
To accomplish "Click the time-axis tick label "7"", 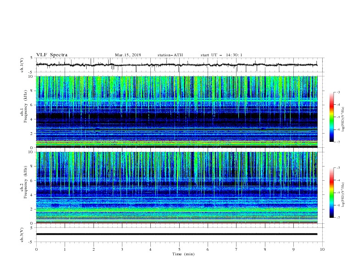I will pos(236,249).
